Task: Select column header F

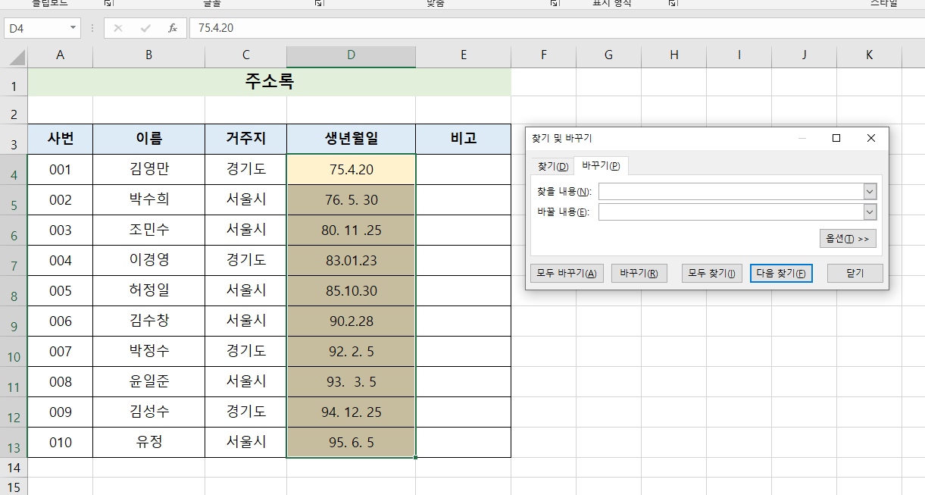Action: click(x=543, y=55)
